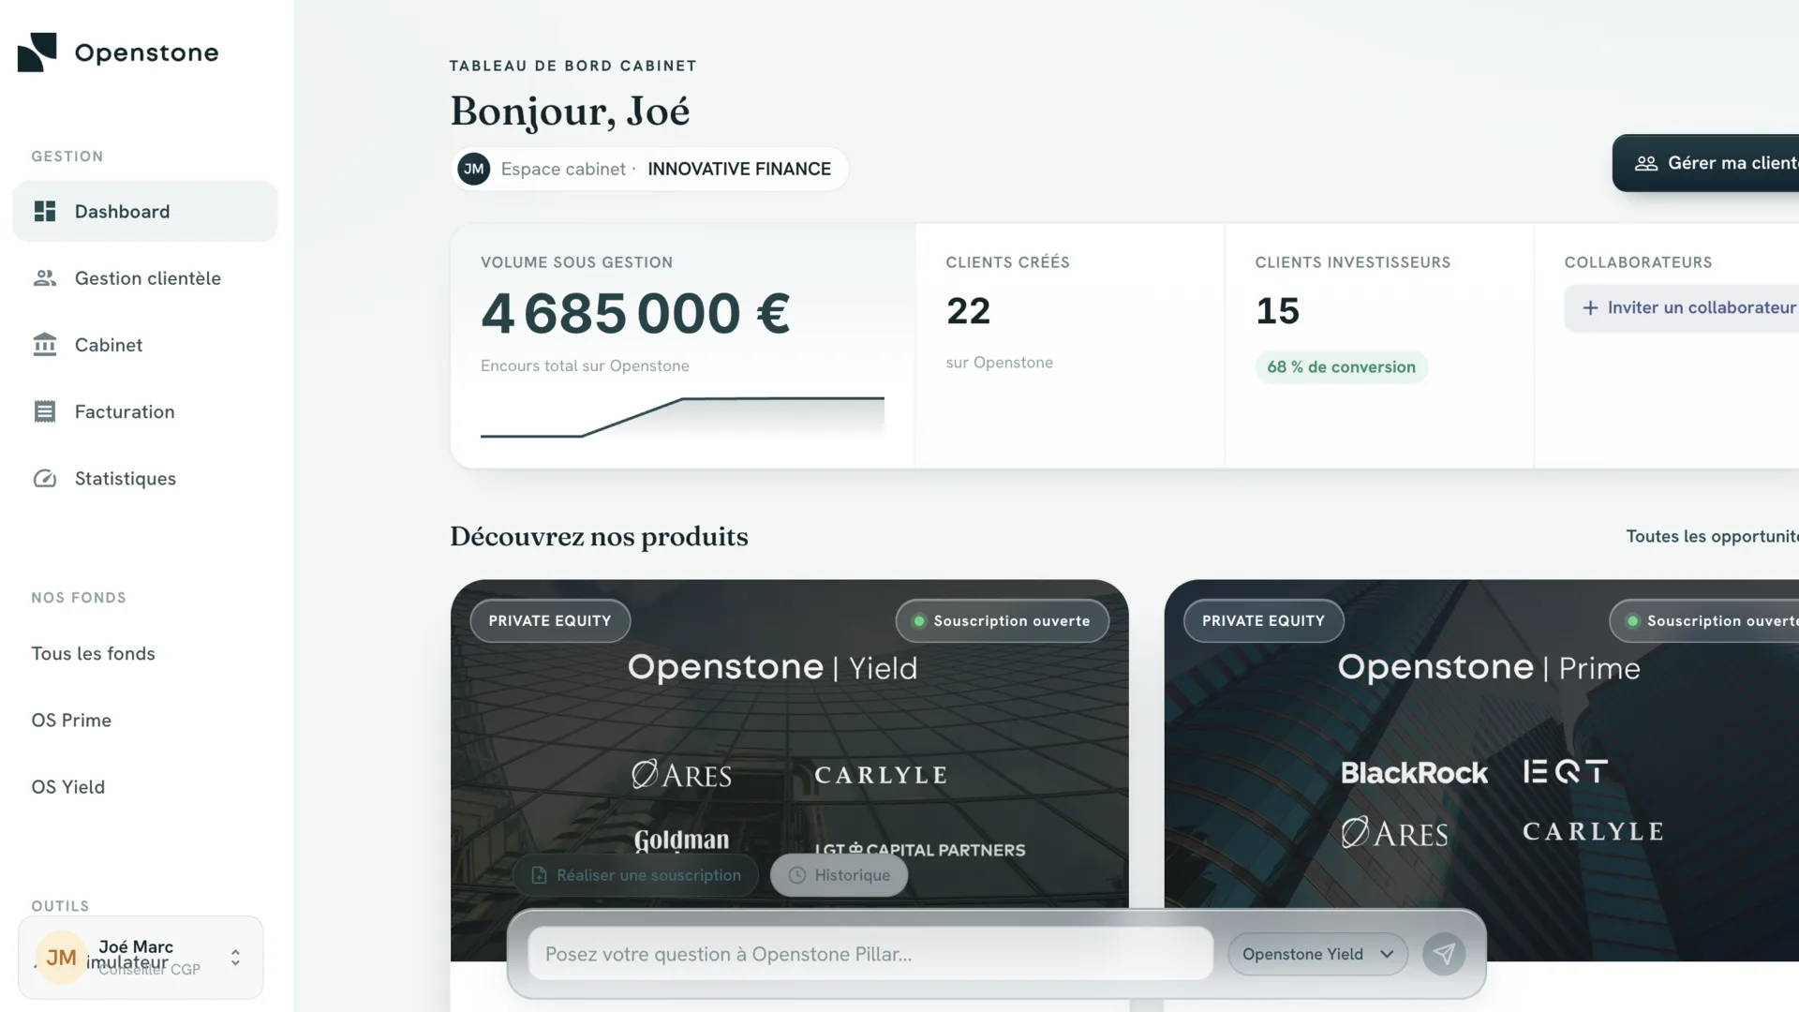Click the people icon on Gérer ma clientèle

coord(1646,163)
